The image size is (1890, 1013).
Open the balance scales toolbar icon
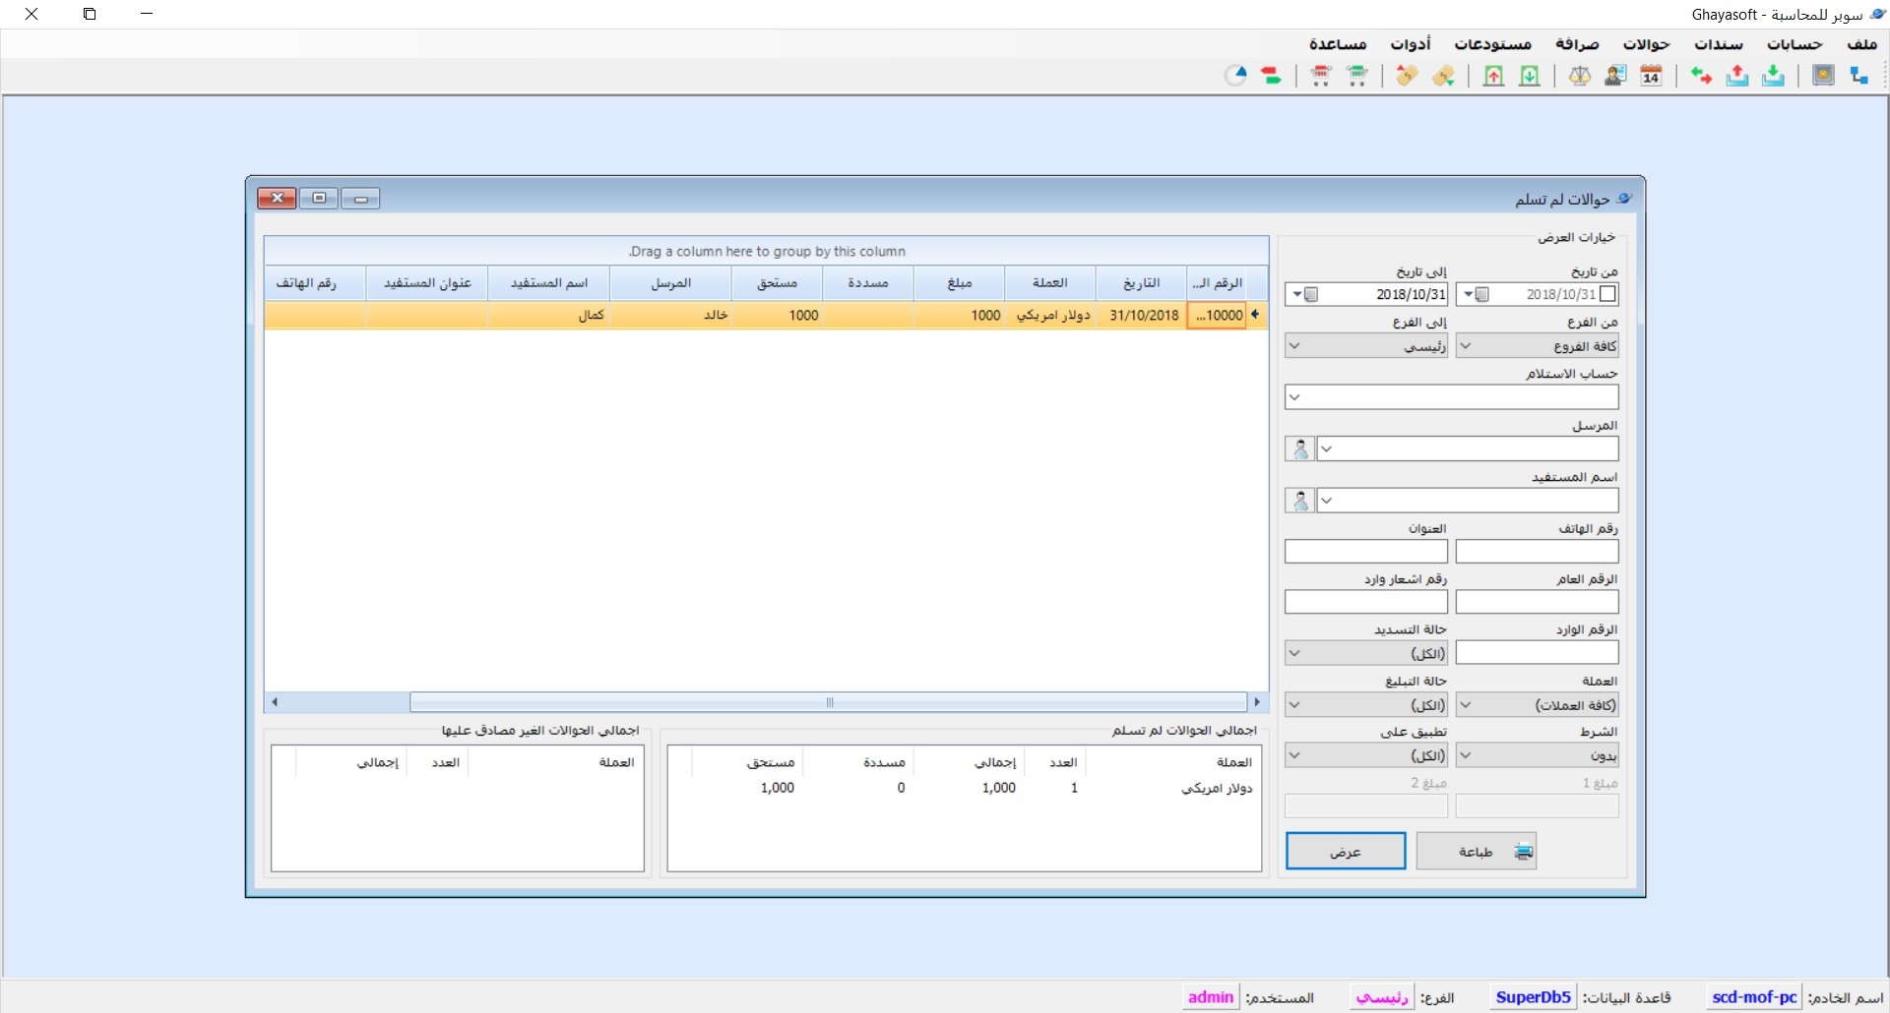coord(1580,76)
